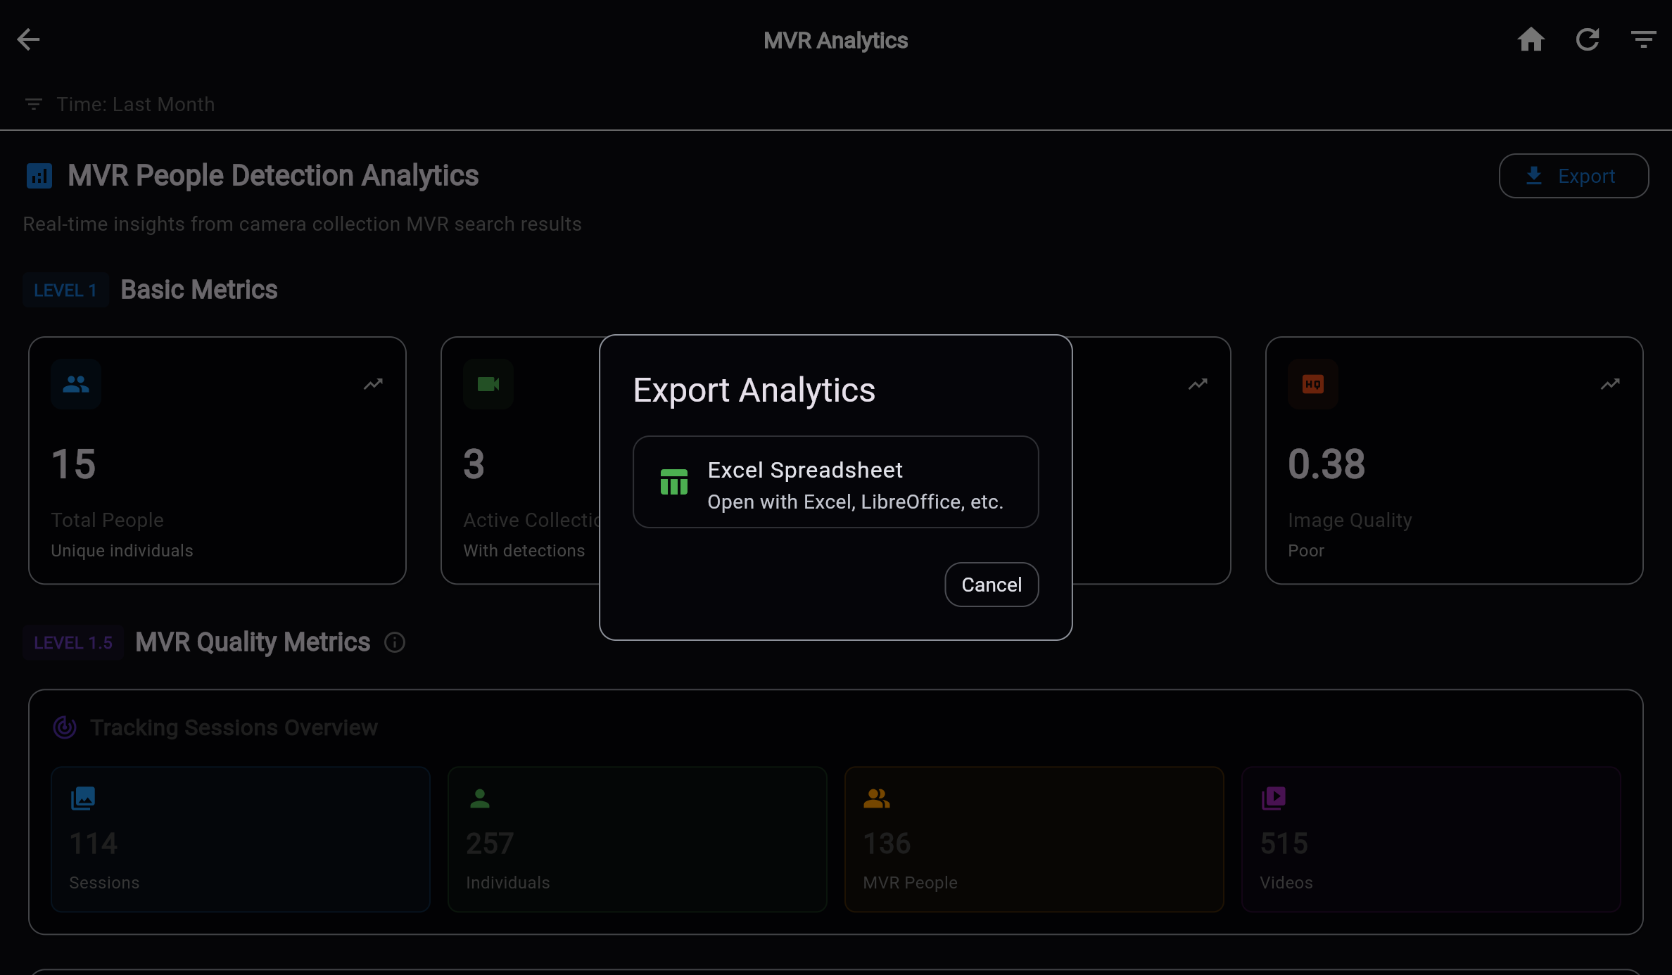
Task: Select the Excel spreadsheet icon in the dialog
Action: [x=673, y=482]
